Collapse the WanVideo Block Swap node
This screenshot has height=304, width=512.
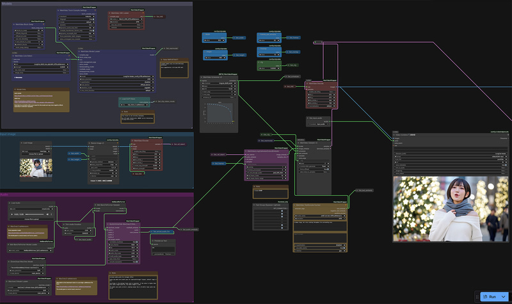(14, 24)
